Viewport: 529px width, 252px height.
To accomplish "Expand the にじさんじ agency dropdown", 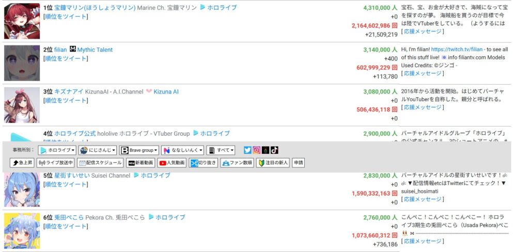I will tap(98, 150).
